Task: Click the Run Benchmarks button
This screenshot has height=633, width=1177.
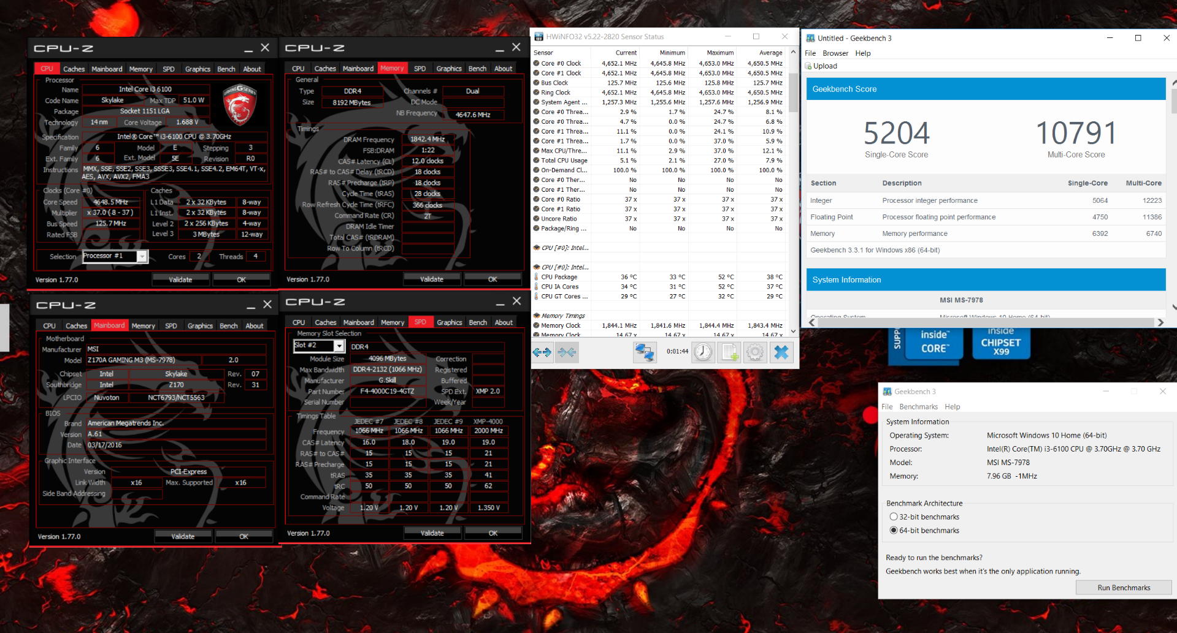Action: [1124, 588]
